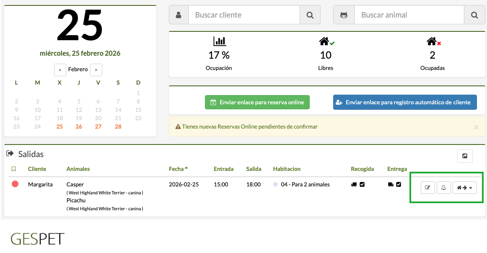Click inside the Buscar cliente input field
Image resolution: width=487 pixels, height=253 pixels.
tap(243, 15)
